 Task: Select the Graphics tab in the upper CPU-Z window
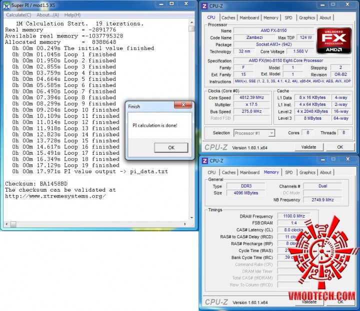click(x=307, y=17)
